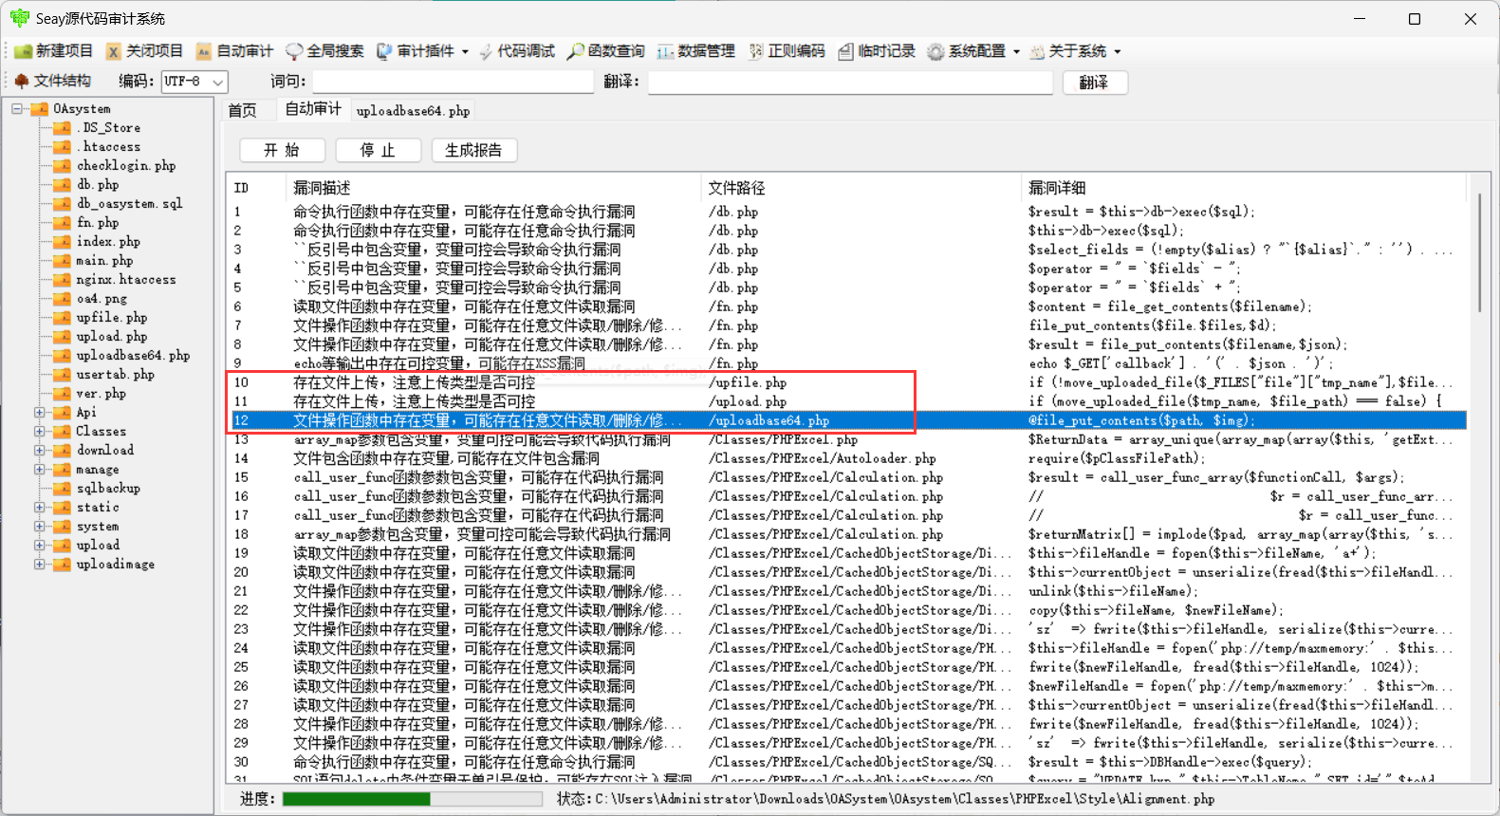Image resolution: width=1500 pixels, height=816 pixels.
Task: Open the 正则编码 regex encoding tool
Action: (756, 51)
